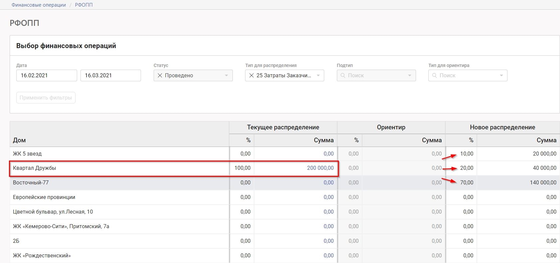Go to the Финансовые операции breadcrumb

(x=39, y=5)
